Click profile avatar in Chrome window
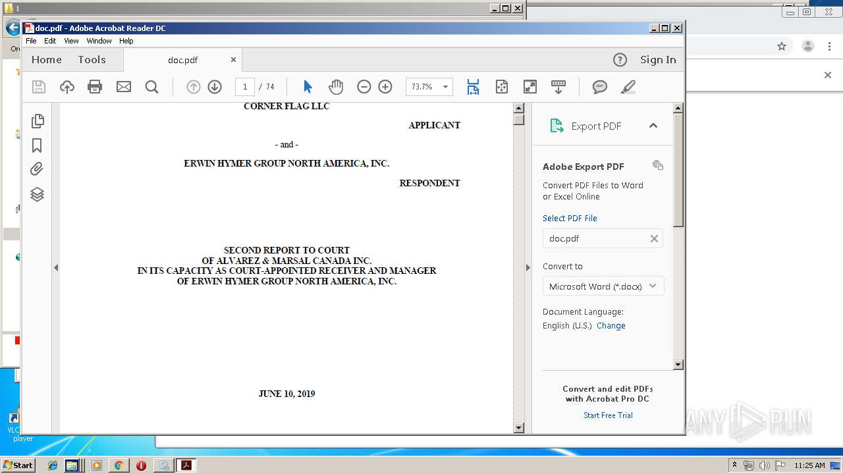 808,46
